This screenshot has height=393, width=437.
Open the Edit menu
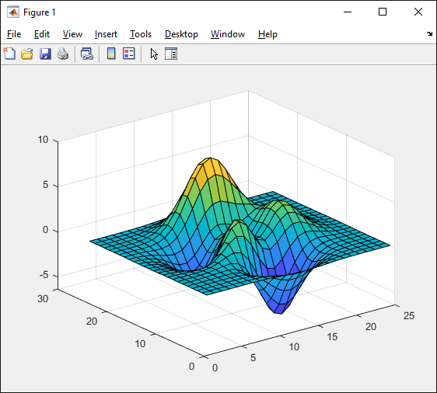coord(42,34)
